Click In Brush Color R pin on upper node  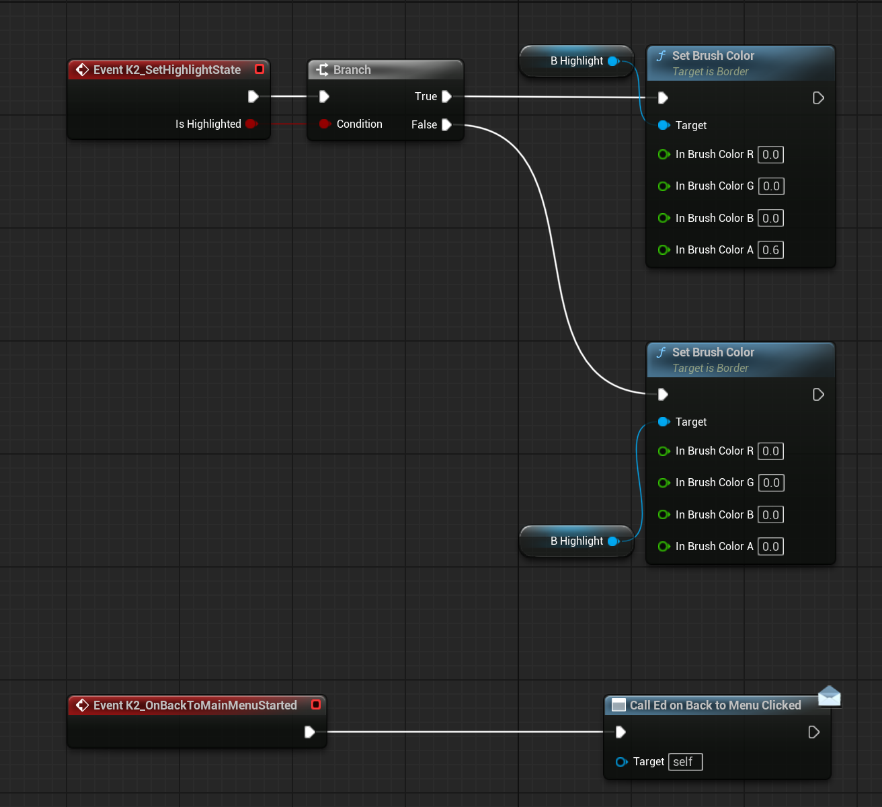click(x=664, y=154)
